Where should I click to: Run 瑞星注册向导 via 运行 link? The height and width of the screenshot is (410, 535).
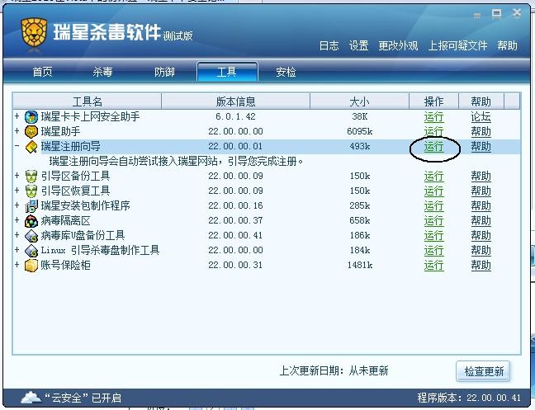tap(433, 147)
